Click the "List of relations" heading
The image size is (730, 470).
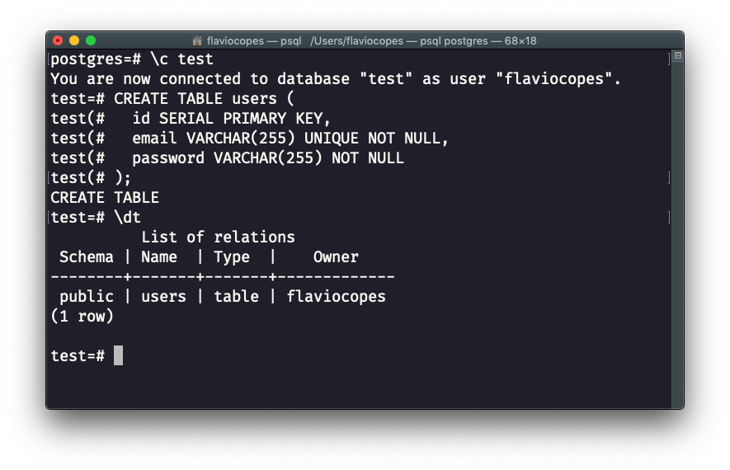(218, 237)
